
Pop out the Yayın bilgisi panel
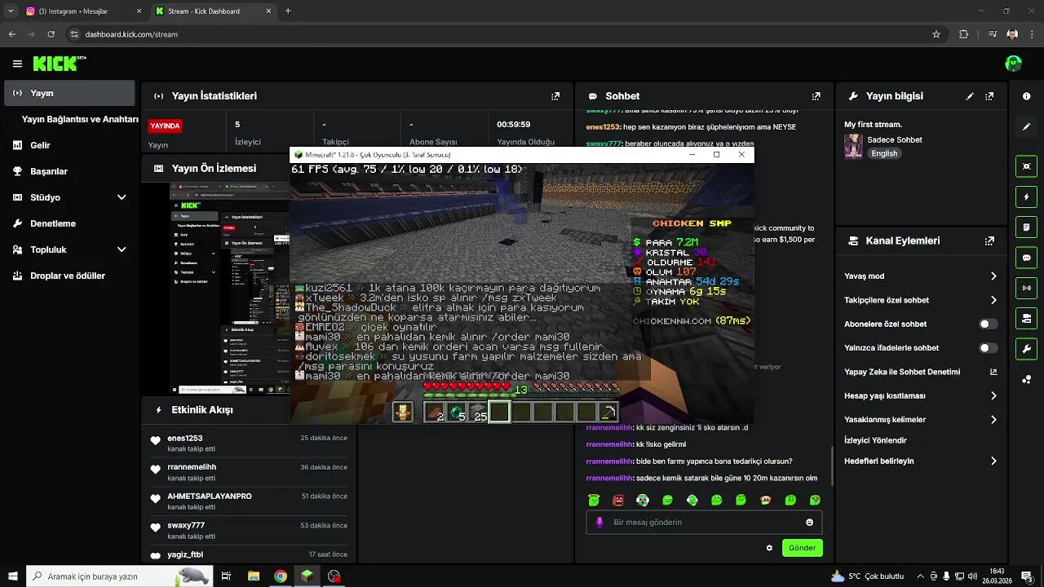tap(989, 96)
